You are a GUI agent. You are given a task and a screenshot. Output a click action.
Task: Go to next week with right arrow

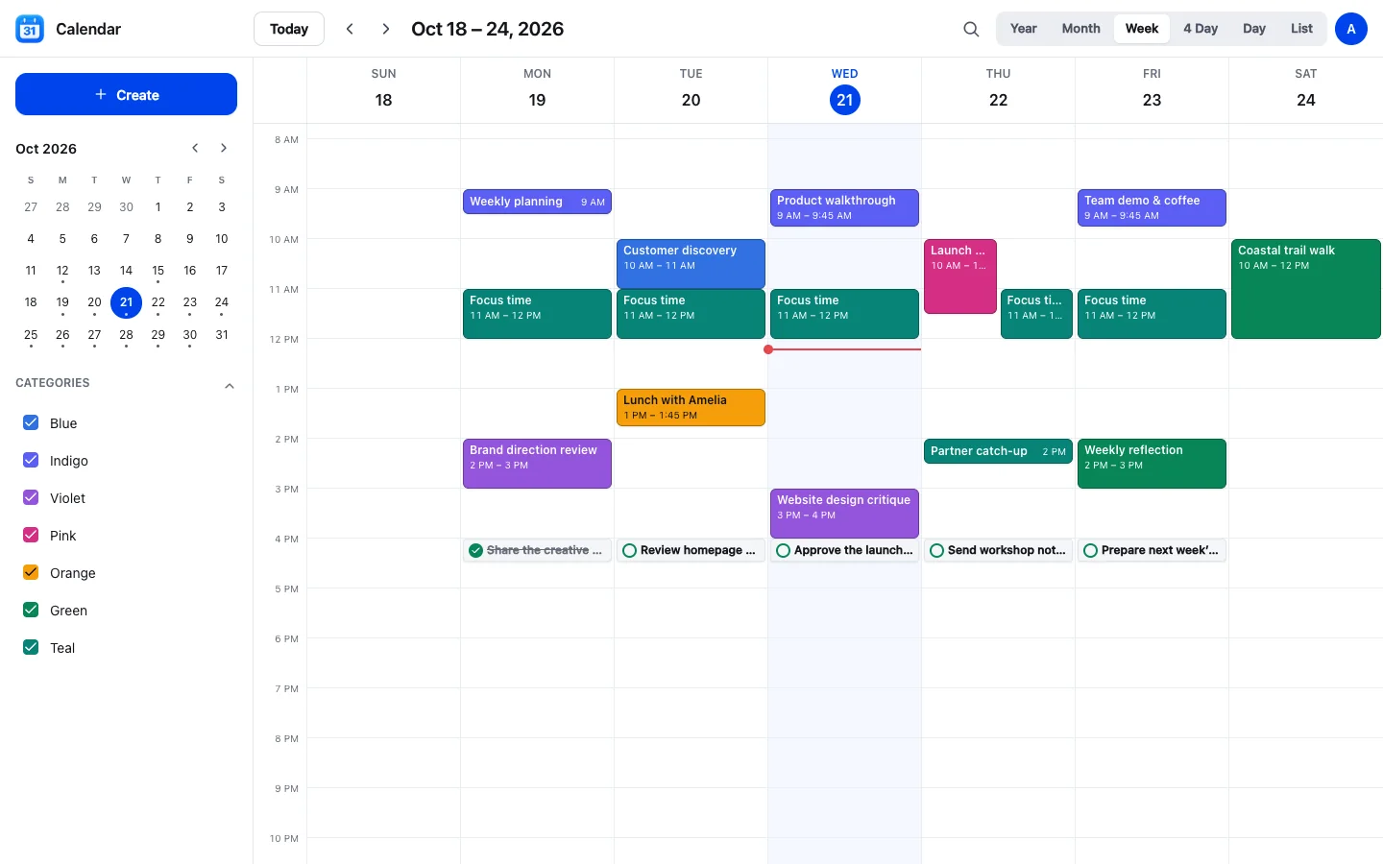pyautogui.click(x=385, y=29)
